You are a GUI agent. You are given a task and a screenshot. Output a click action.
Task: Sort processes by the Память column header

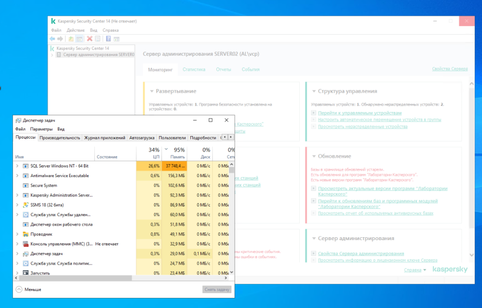pyautogui.click(x=174, y=153)
